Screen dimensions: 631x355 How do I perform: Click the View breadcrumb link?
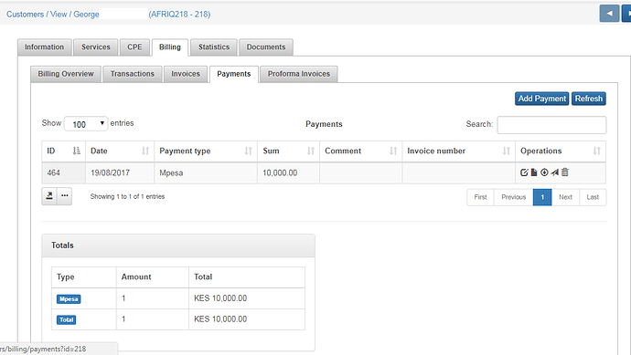coord(59,14)
